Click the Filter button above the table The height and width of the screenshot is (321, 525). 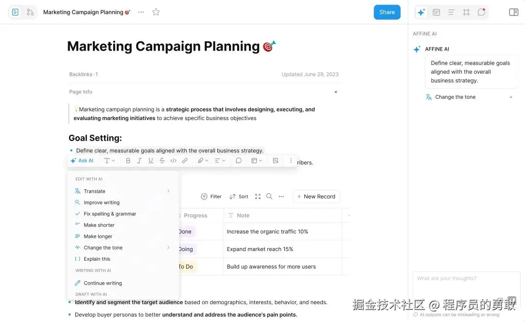click(x=211, y=196)
